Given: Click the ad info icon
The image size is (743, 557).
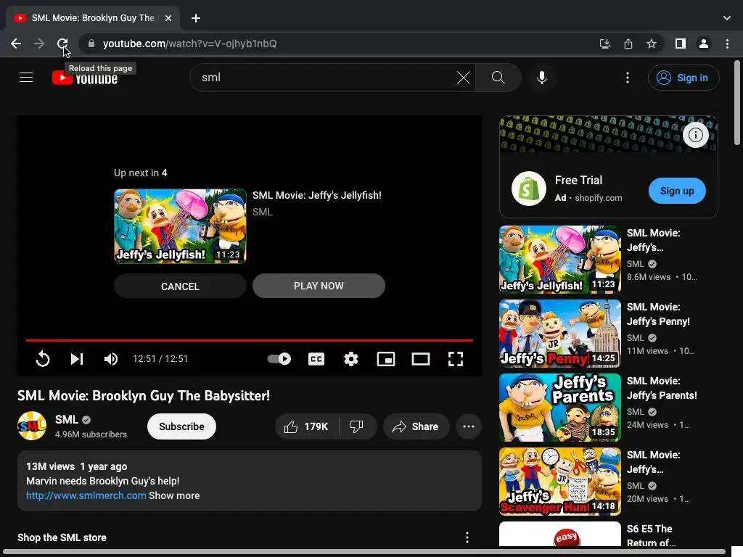Looking at the screenshot, I should coord(695,135).
